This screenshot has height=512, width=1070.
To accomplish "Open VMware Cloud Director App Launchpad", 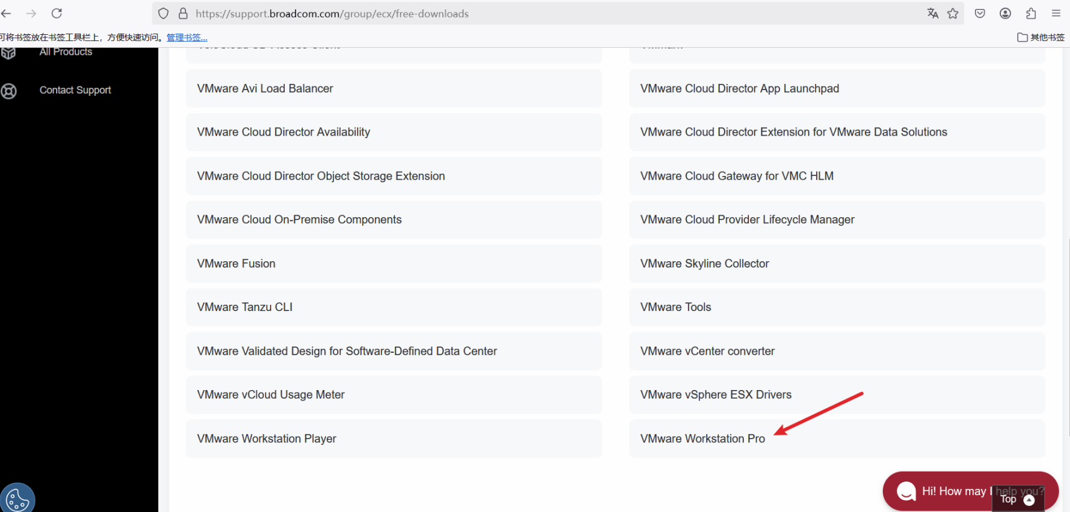I will (837, 88).
